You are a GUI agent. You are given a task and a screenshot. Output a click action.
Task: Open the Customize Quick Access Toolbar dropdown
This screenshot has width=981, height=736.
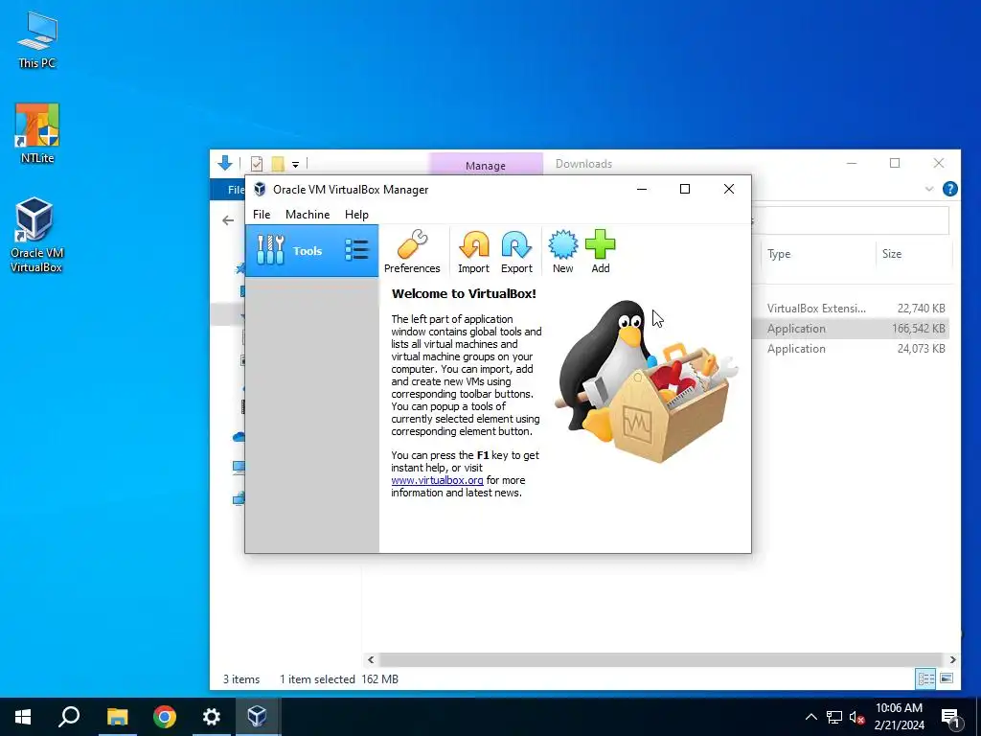coord(295,165)
